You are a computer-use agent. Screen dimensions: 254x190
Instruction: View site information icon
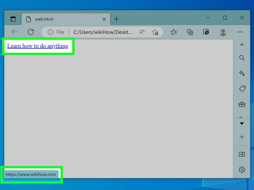click(x=51, y=32)
